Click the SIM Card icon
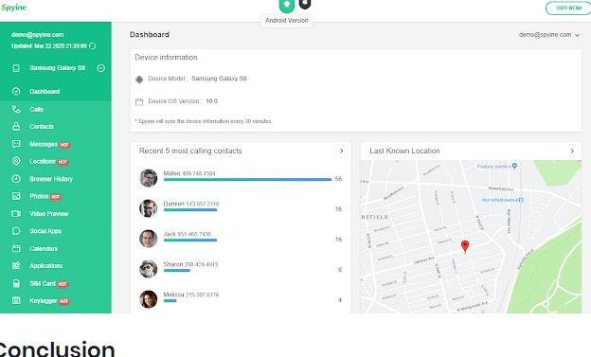 16,283
